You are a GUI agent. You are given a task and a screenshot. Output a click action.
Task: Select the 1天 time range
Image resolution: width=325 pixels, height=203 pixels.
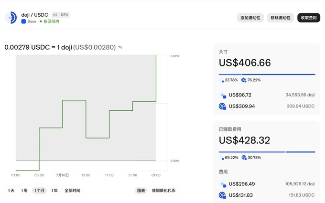(11, 191)
